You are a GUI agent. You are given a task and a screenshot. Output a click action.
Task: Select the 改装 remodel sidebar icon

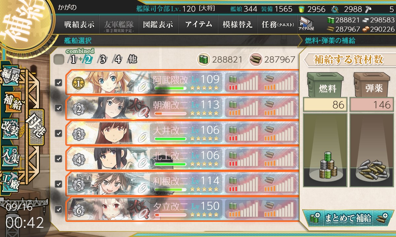click(11, 128)
